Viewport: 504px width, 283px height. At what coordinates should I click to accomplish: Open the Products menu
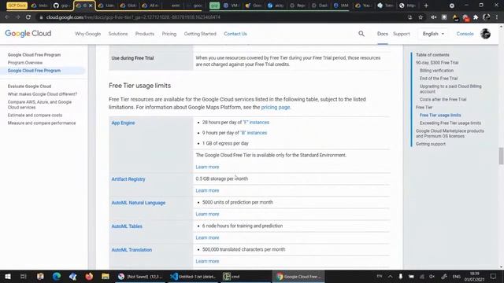point(145,34)
